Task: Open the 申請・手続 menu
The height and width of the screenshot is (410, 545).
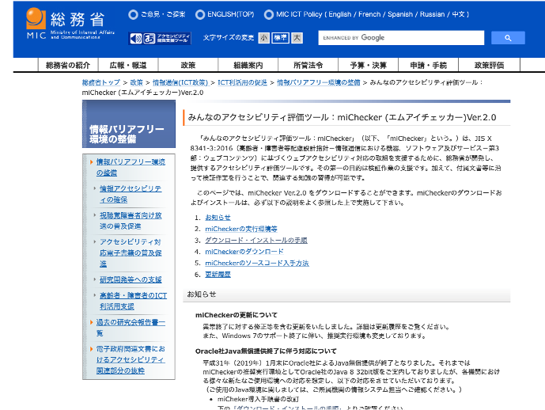Action: click(428, 65)
